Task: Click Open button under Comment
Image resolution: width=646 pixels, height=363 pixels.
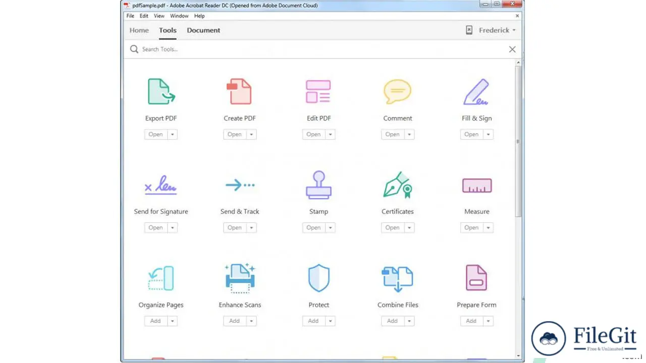Action: point(393,135)
